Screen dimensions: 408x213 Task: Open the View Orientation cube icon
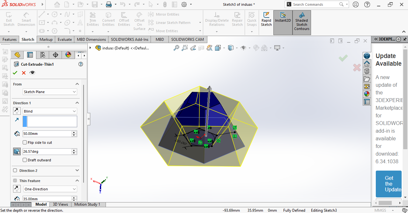coord(218,48)
